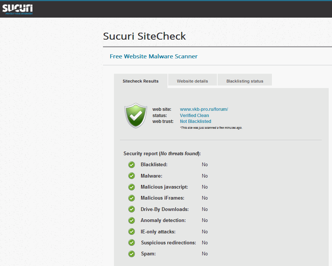Click the green check icon beside Blacklisted
Screen dimensions: 332x266
132,165
